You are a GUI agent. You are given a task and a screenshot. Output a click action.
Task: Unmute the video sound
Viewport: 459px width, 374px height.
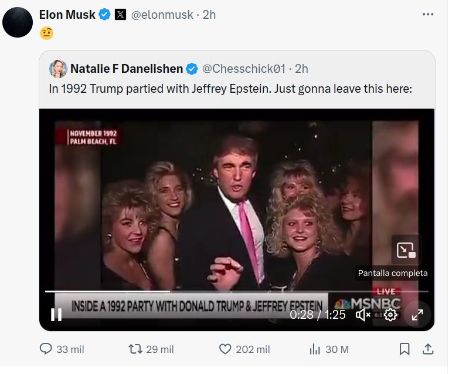point(363,315)
